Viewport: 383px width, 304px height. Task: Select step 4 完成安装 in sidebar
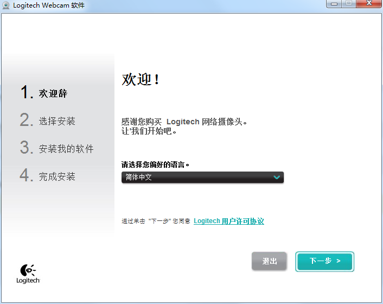(x=48, y=175)
